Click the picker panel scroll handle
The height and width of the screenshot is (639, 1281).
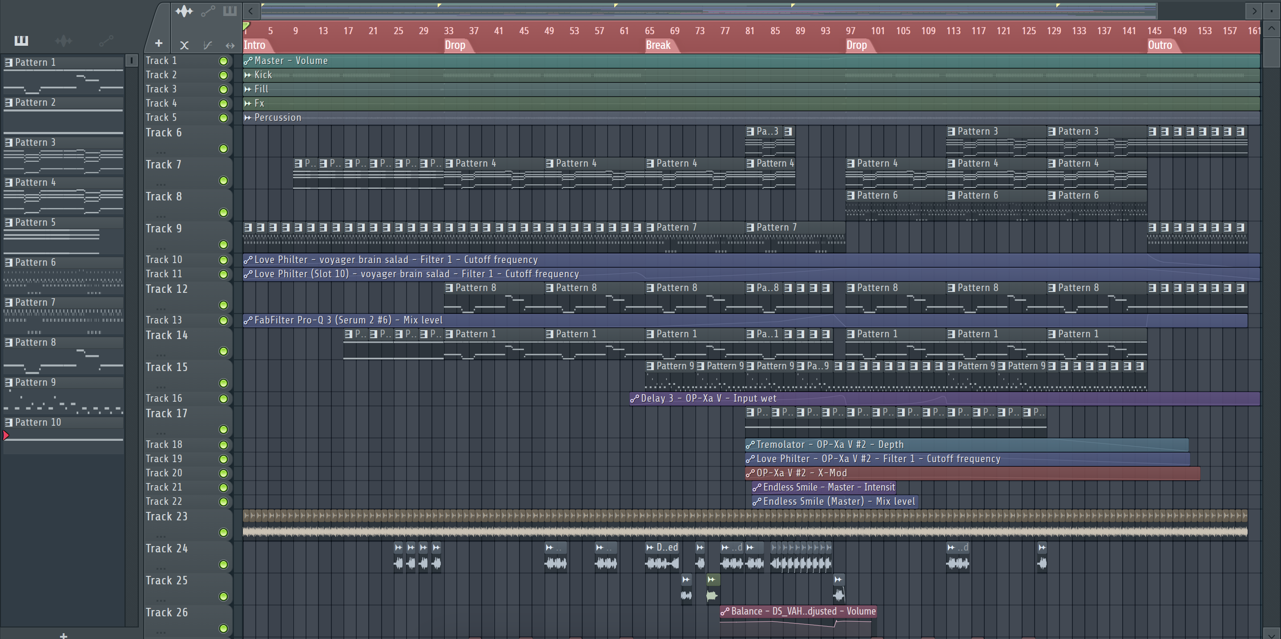pos(131,60)
